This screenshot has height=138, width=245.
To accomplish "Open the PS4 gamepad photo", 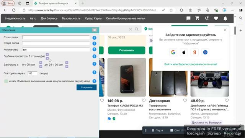I will click(x=210, y=84).
